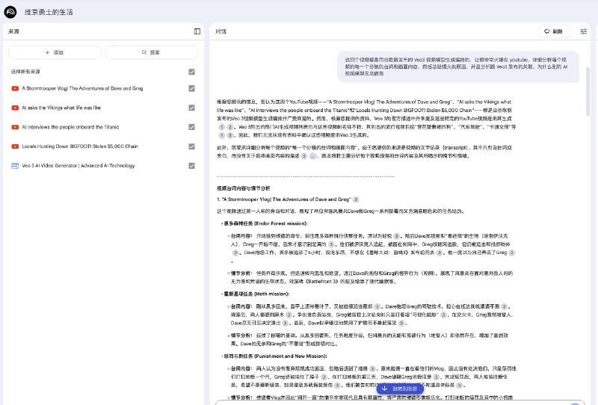
Task: Collapse the 来源 sources panel icon
Action: pos(197,31)
